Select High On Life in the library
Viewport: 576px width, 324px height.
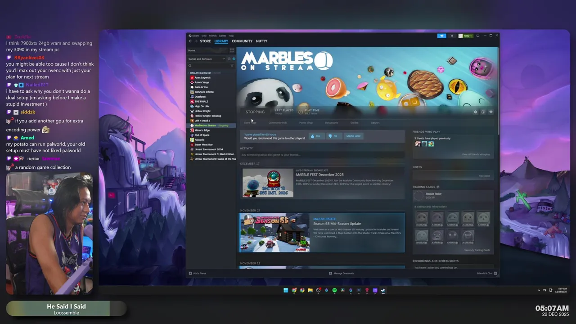(x=201, y=106)
